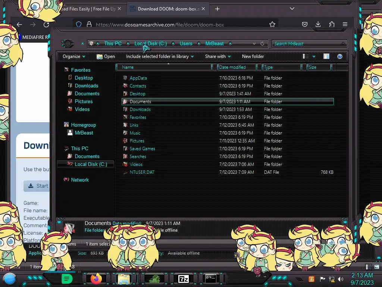The width and height of the screenshot is (382, 287).
Task: Open the Explorer help icon
Action: pyautogui.click(x=339, y=56)
